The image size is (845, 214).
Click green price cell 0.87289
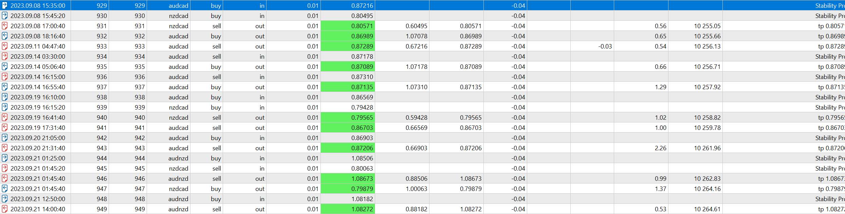coord(348,46)
